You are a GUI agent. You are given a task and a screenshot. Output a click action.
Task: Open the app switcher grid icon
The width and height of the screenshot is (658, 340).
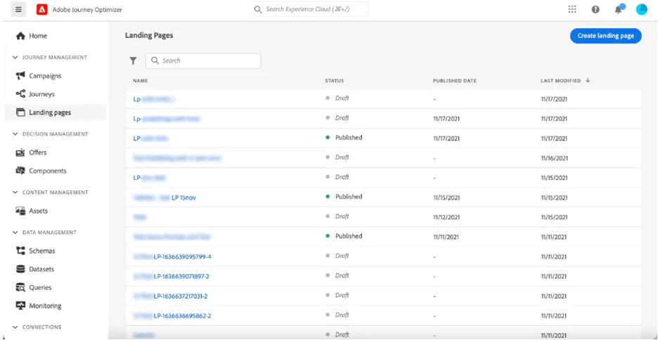pos(572,9)
